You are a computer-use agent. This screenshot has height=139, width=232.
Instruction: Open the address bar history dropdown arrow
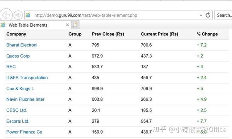pyautogui.click(x=201, y=15)
